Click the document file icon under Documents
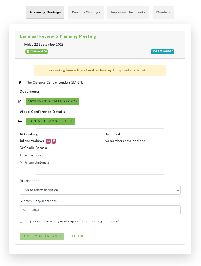The width and height of the screenshot is (201, 266). (20, 102)
